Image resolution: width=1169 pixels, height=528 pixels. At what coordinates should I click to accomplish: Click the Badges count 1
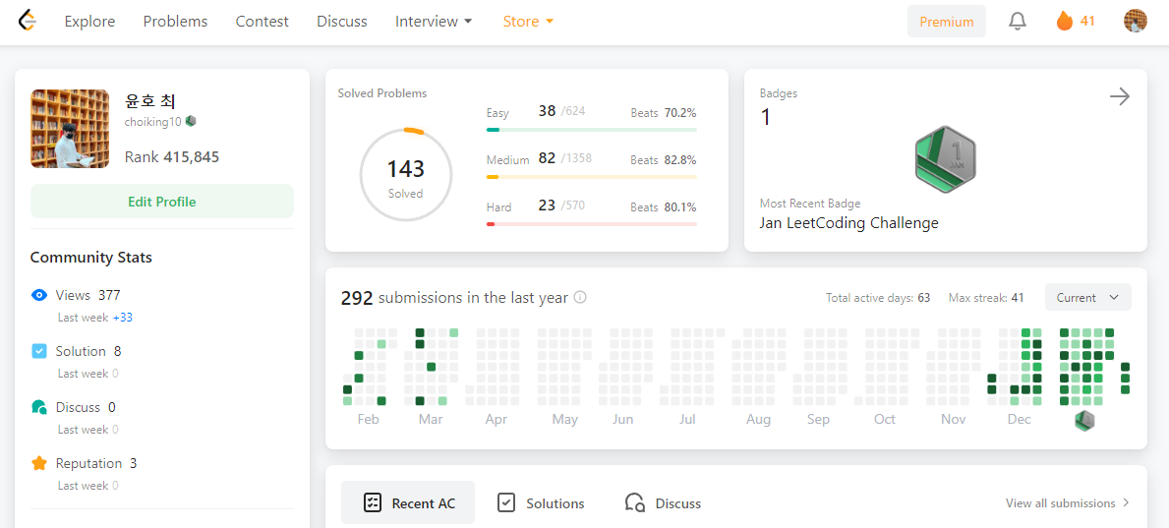[765, 118]
